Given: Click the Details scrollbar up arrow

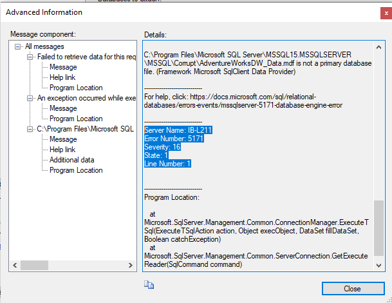Looking at the screenshot, I should coord(379,46).
